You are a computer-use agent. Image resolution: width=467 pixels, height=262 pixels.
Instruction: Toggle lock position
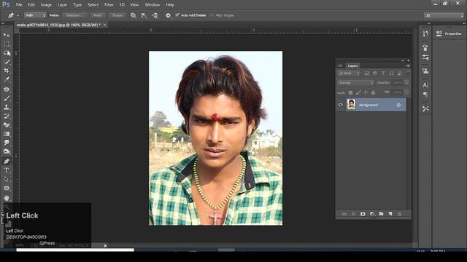tap(366, 92)
